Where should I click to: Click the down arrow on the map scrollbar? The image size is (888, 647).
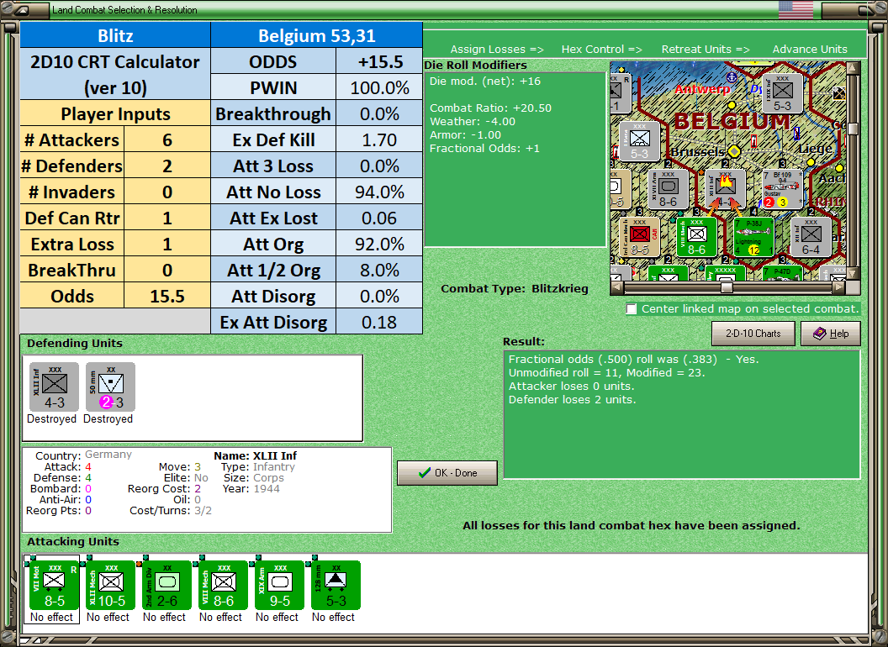(x=853, y=274)
